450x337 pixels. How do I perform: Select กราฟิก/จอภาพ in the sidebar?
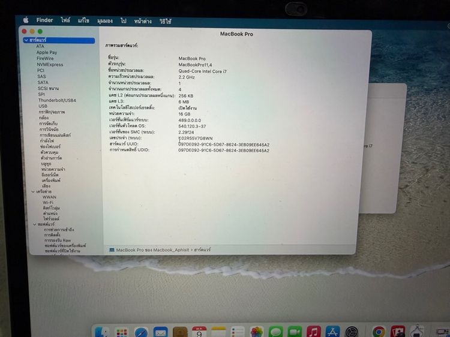[52, 112]
